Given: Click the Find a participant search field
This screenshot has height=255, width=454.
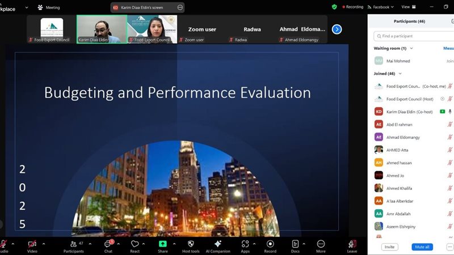Looking at the screenshot, I should [x=414, y=36].
